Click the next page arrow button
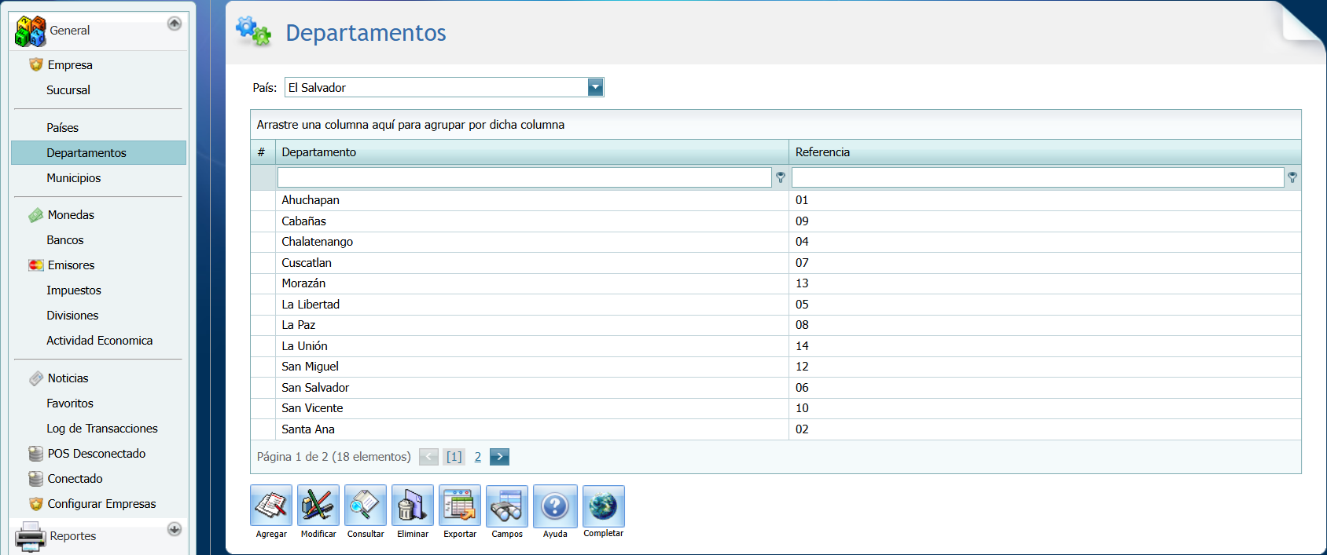The height and width of the screenshot is (555, 1327). tap(499, 457)
